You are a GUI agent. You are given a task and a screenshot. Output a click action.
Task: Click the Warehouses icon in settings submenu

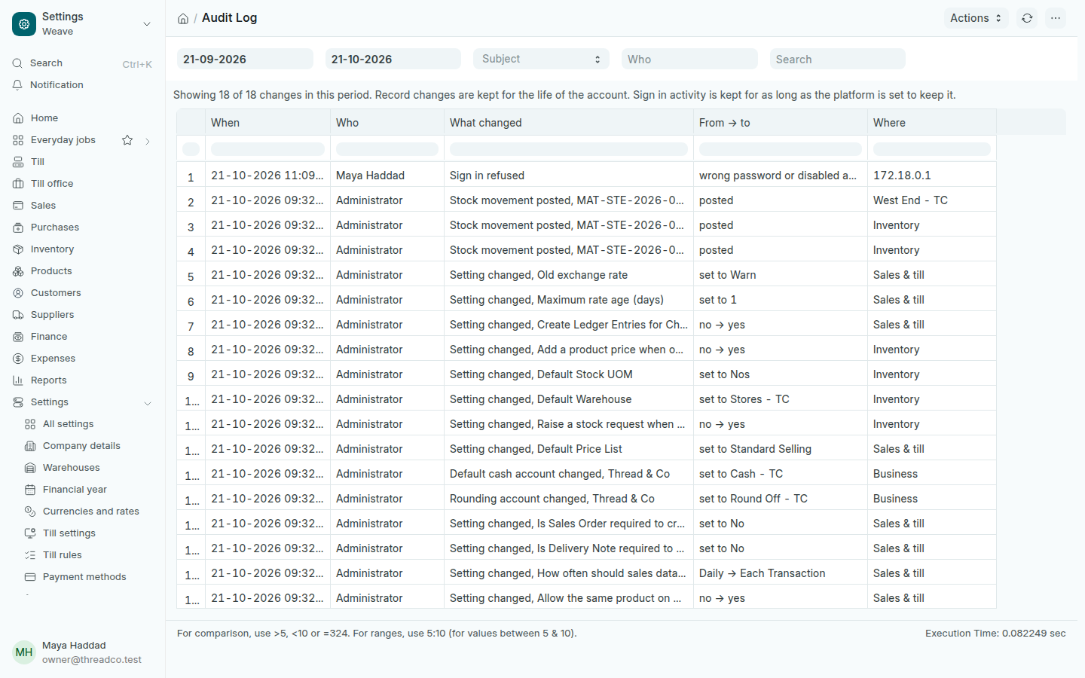click(x=30, y=468)
